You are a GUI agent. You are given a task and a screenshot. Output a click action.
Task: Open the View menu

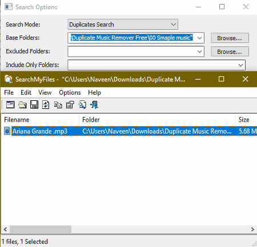coord(45,92)
